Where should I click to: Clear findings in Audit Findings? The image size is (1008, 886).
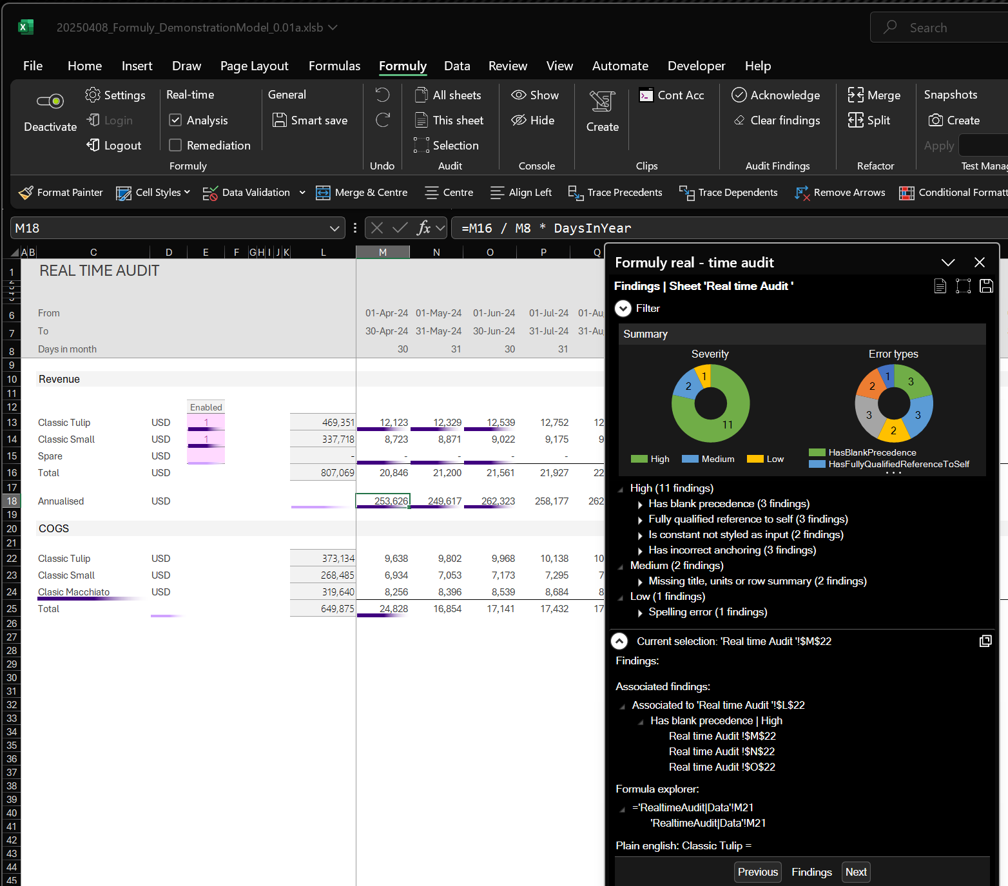point(777,120)
